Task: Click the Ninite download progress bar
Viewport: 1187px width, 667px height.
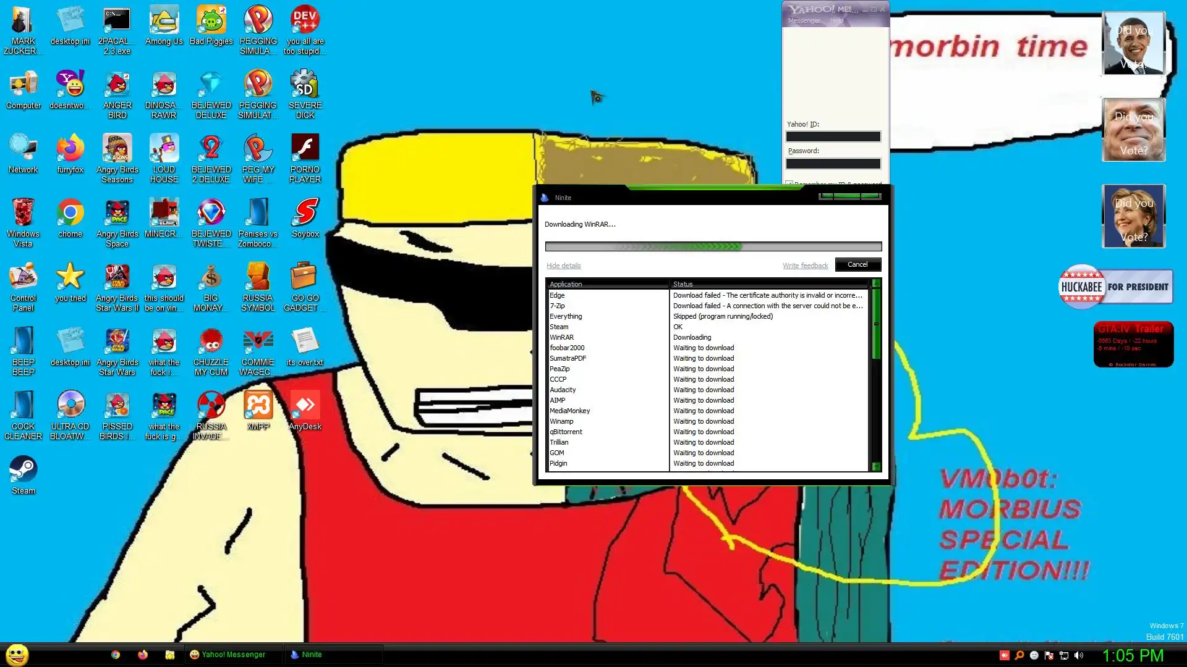Action: (x=713, y=246)
